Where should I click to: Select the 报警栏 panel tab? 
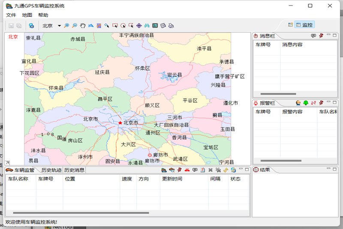[x=265, y=103]
